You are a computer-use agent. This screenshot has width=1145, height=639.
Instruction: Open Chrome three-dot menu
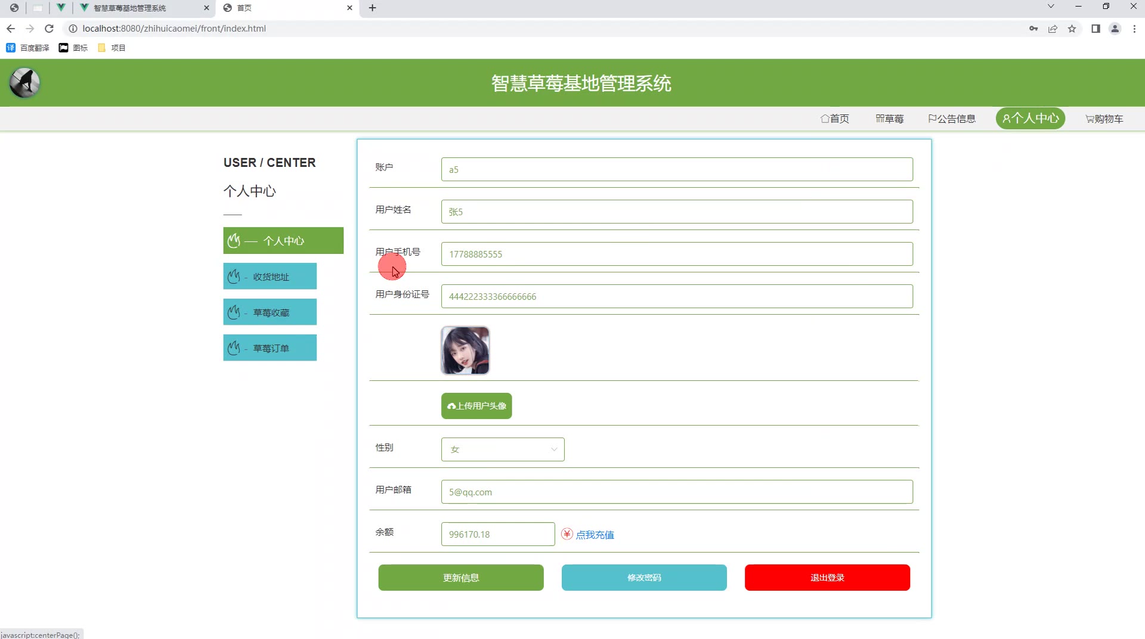pyautogui.click(x=1134, y=29)
